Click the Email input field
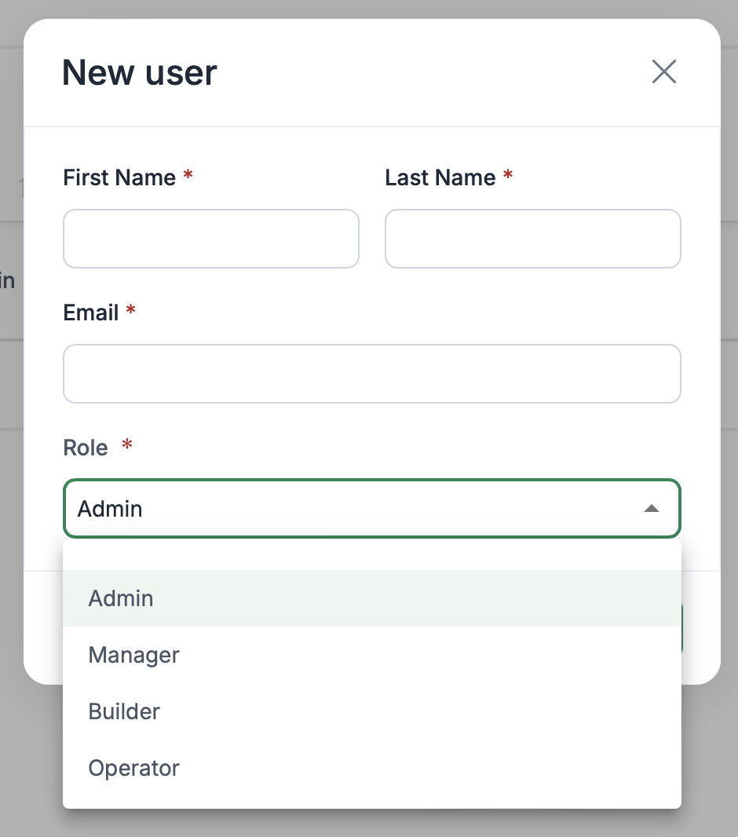738x837 pixels. (372, 374)
